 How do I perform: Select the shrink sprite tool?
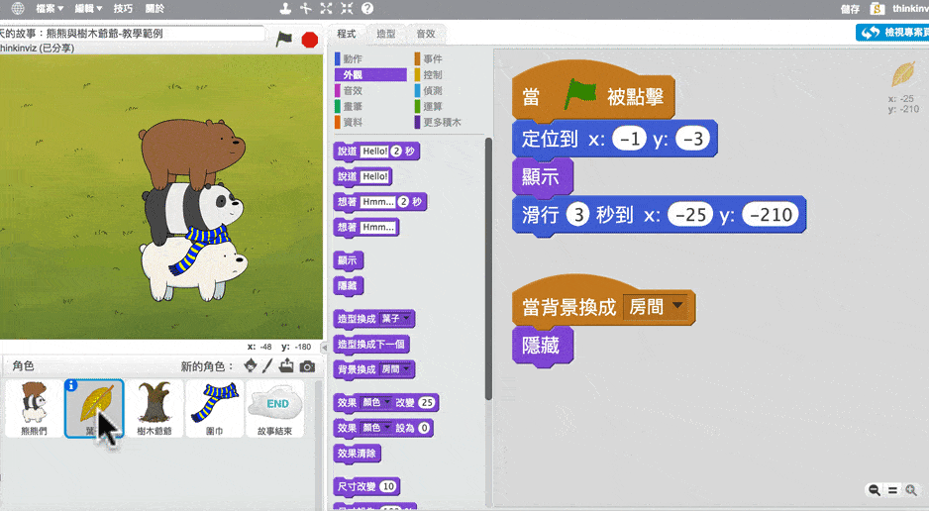pos(347,8)
